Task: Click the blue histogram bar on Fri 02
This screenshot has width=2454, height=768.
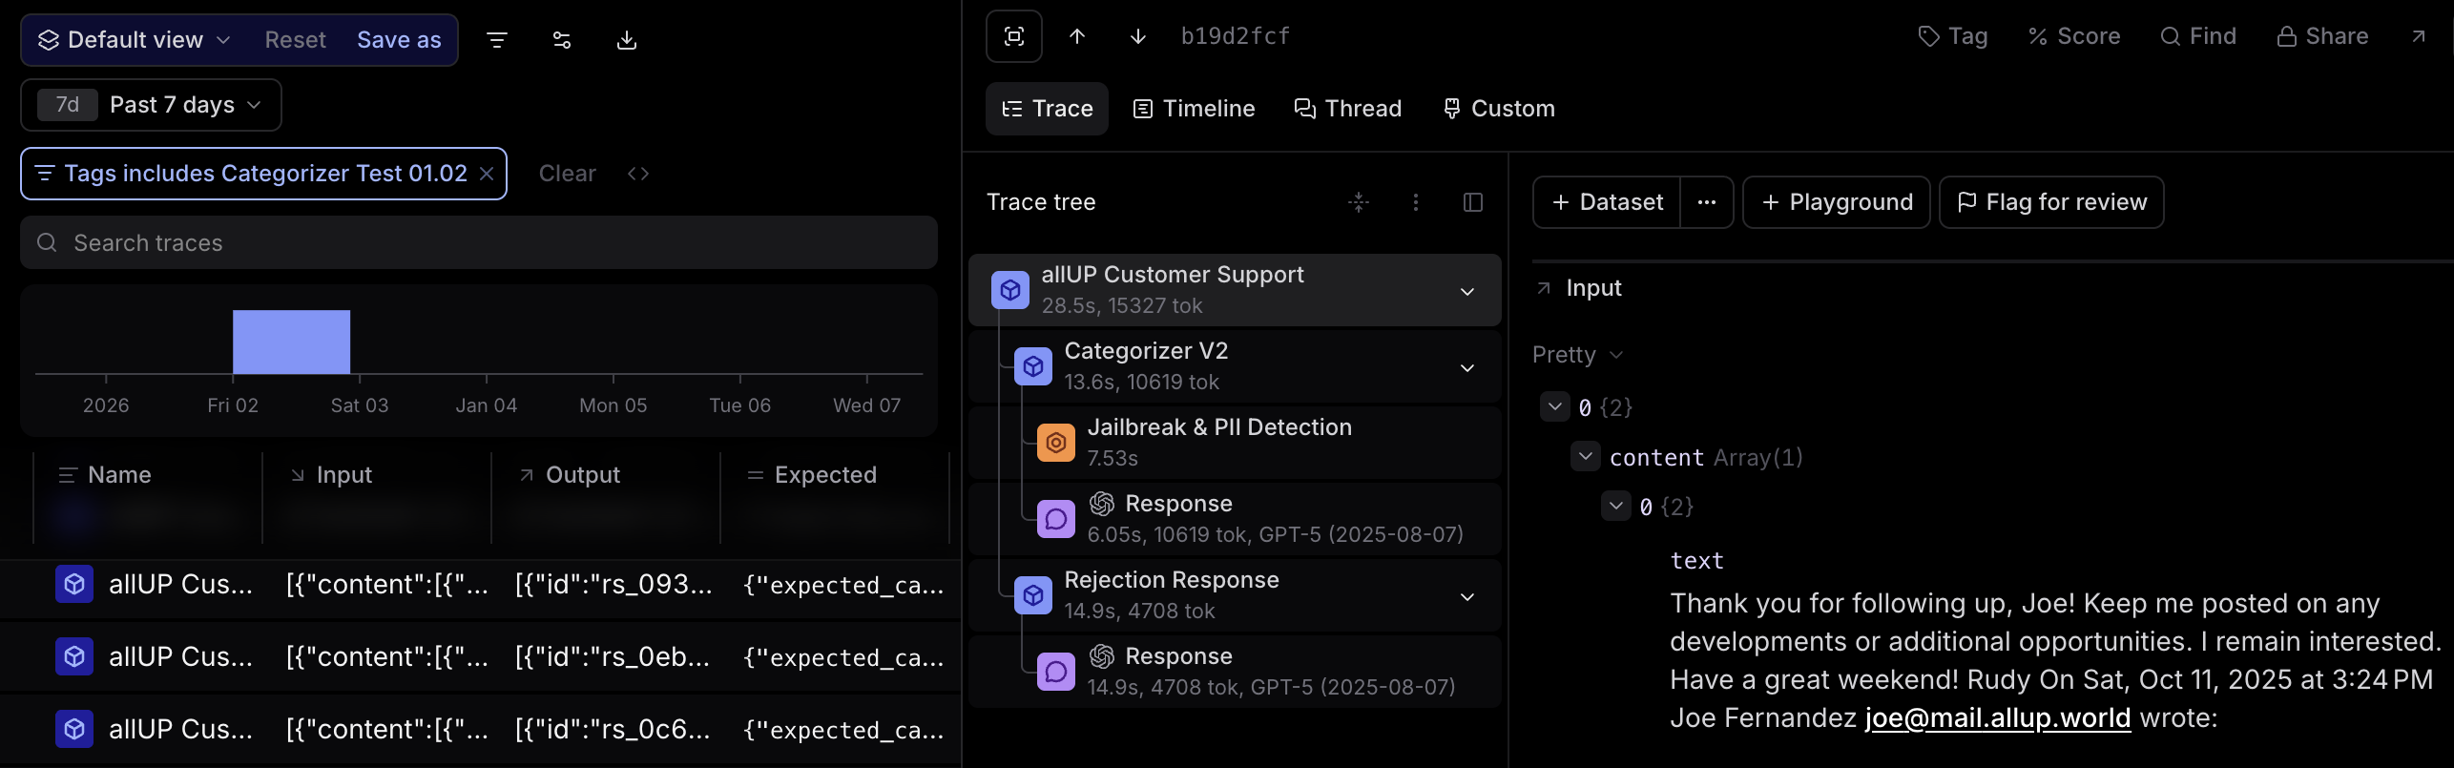Action: coord(291,342)
